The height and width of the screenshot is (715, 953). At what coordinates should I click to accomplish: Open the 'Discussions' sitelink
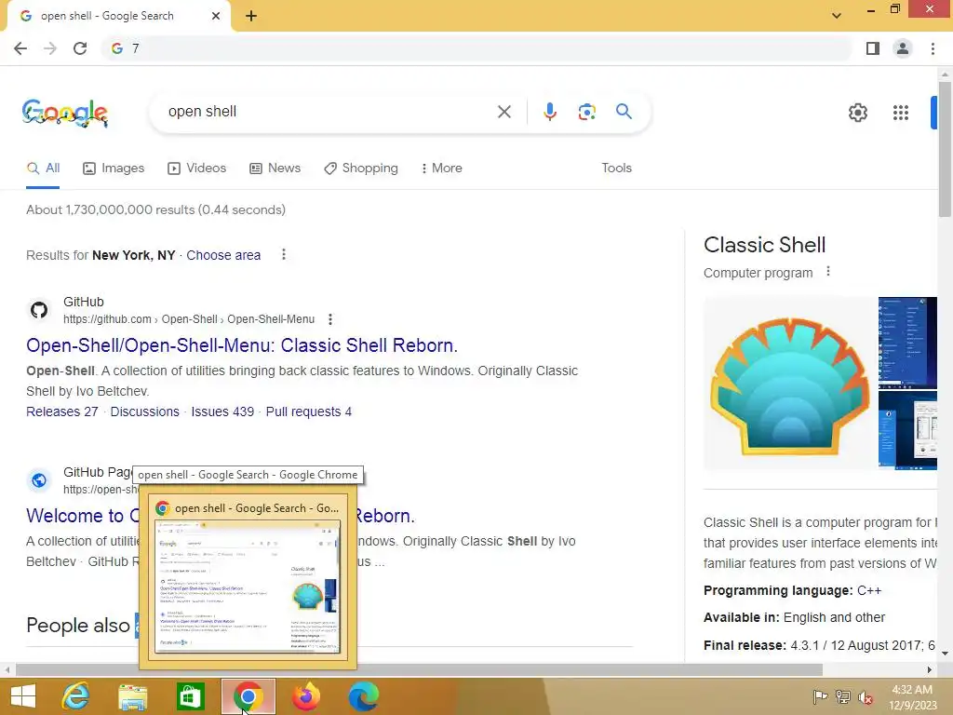[144, 411]
